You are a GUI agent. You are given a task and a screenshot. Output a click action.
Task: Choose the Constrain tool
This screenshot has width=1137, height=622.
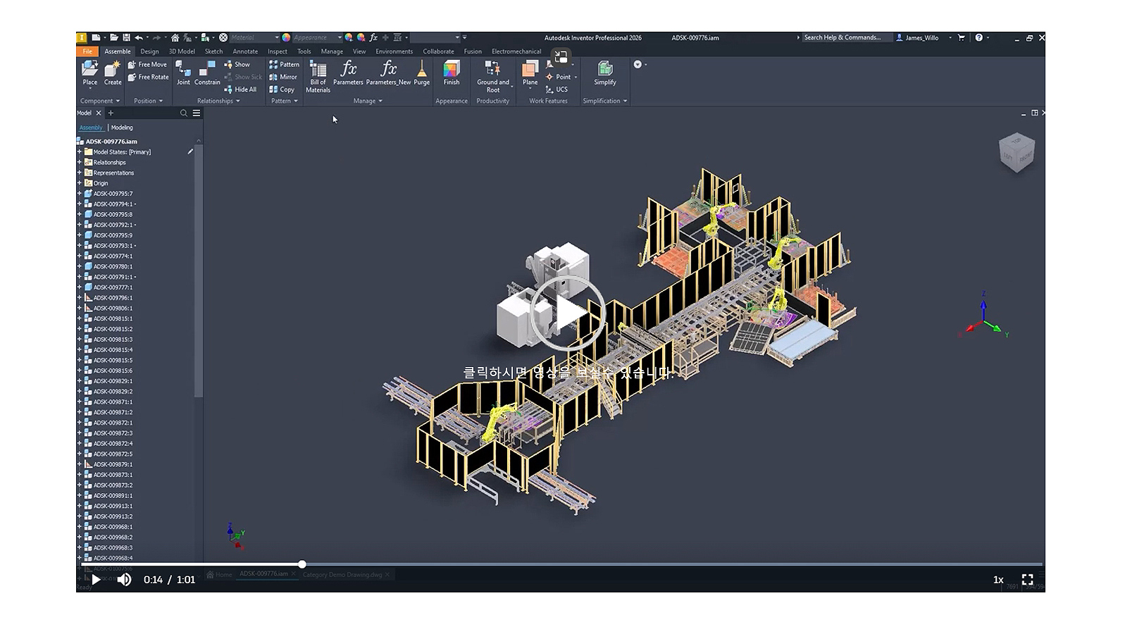point(207,73)
